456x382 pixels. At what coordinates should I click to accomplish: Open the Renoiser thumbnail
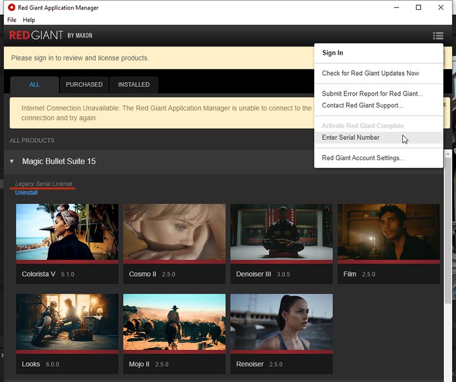coord(282,322)
